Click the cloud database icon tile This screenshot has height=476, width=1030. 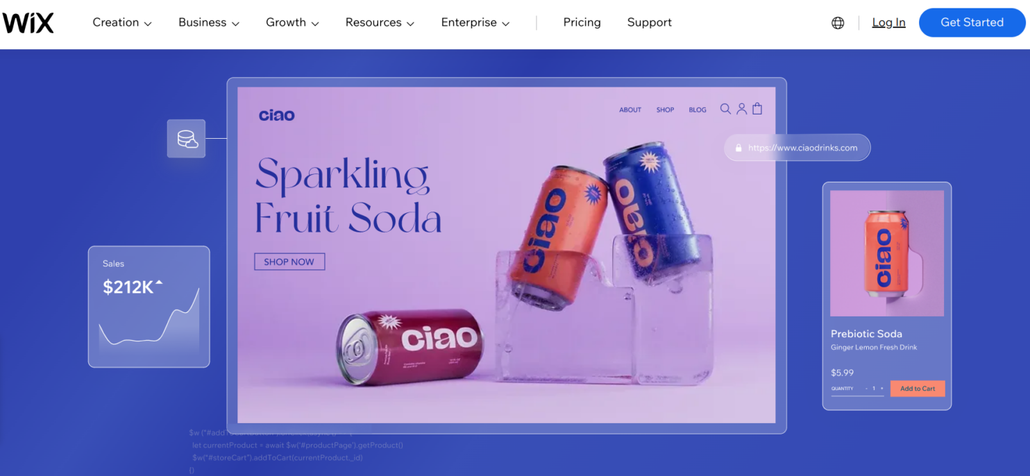(x=186, y=138)
